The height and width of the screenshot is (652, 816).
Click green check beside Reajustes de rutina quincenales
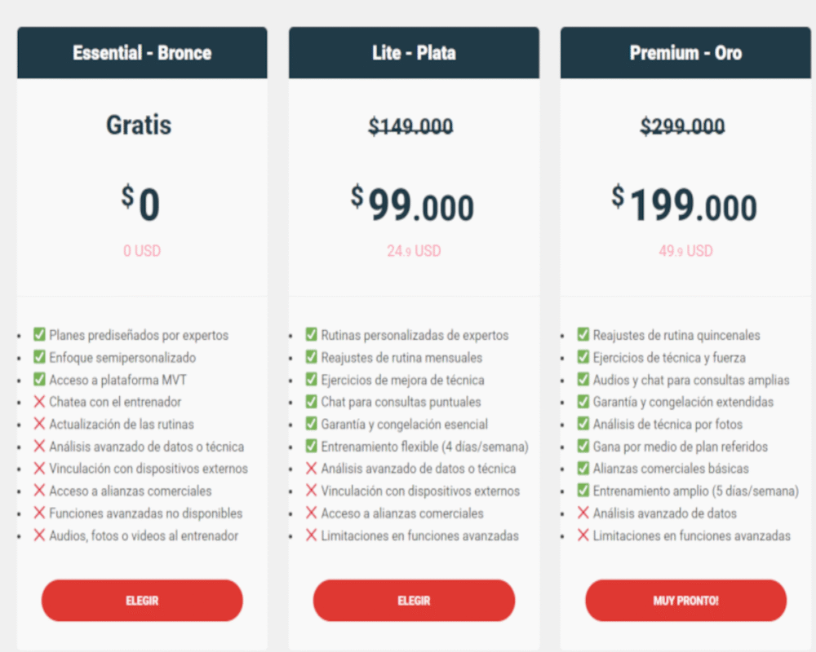tap(583, 335)
